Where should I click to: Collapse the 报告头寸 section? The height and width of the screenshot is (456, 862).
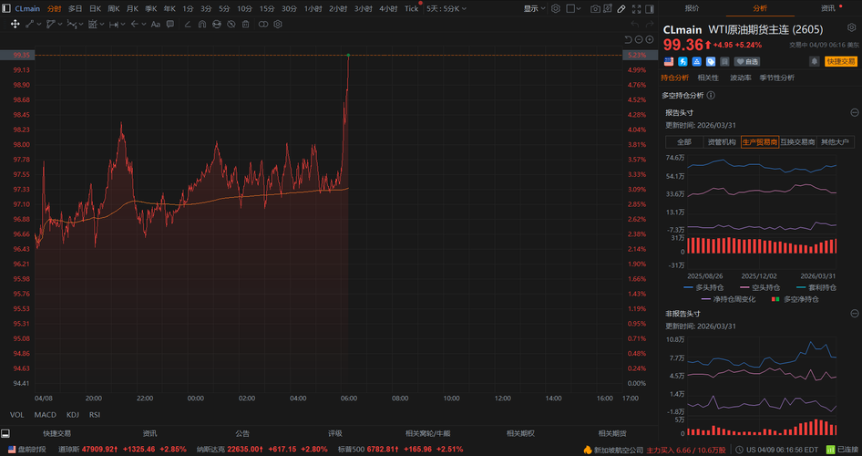pyautogui.click(x=854, y=112)
